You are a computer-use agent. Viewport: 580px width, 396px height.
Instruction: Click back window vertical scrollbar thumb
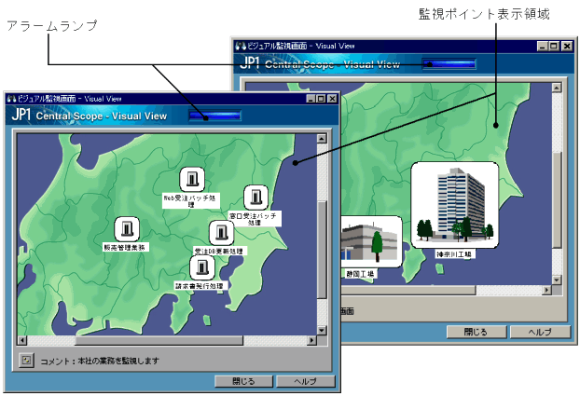point(557,199)
